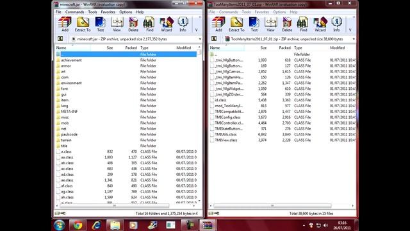Image resolution: width=410 pixels, height=231 pixels.
Task: Click Extract To in minecraft.jar window
Action: click(83, 24)
